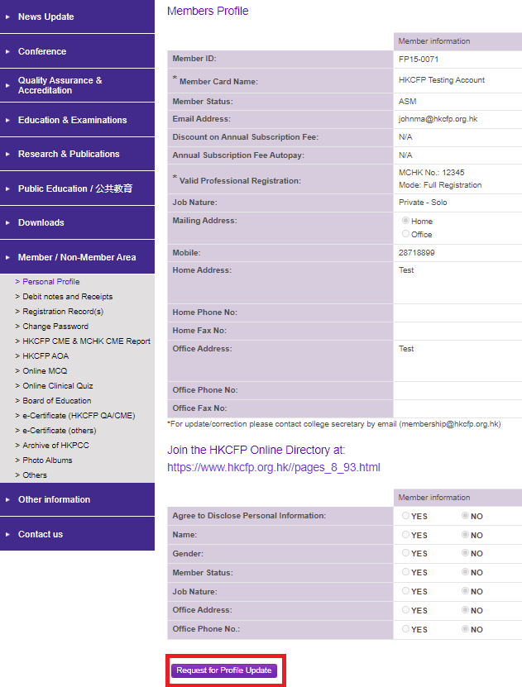Choose NO for directory Member Status
The height and width of the screenshot is (687, 522).
(x=465, y=572)
